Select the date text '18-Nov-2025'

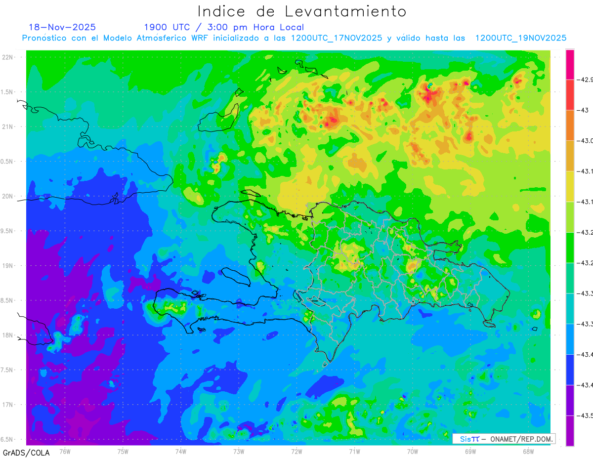point(62,27)
